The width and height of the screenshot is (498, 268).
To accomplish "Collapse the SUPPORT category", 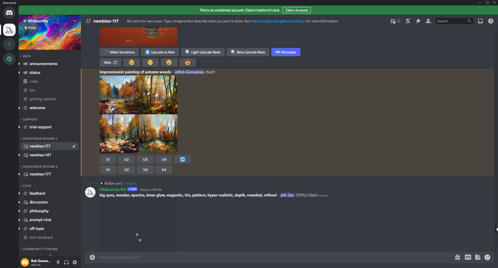I will point(30,119).
